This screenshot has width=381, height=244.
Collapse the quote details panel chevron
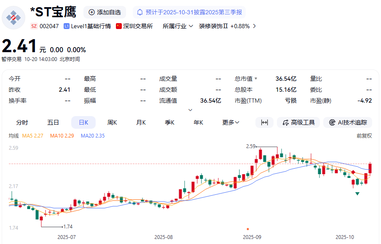coord(190,109)
